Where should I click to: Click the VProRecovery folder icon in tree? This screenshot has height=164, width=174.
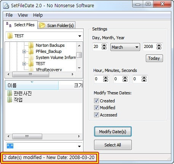31,69
